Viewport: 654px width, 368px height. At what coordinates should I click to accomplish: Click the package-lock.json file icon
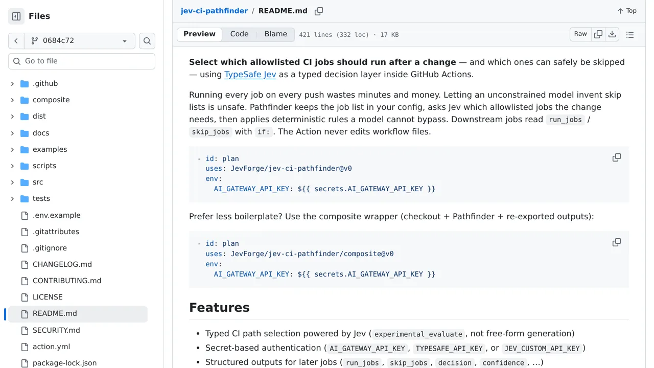[x=25, y=363]
